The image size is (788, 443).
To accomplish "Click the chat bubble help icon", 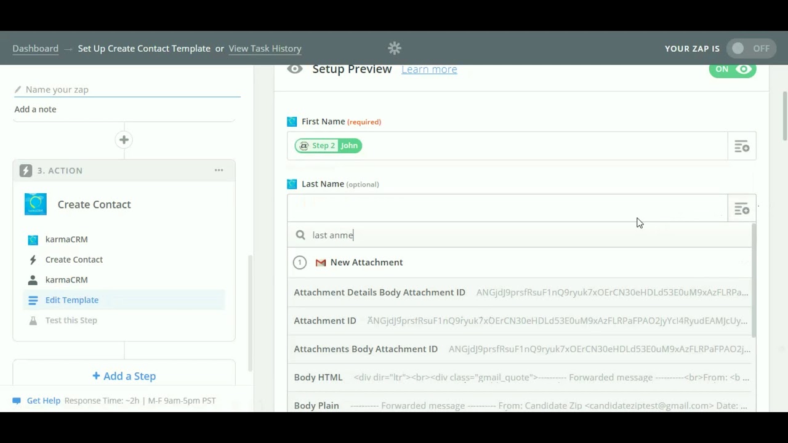I will (17, 401).
